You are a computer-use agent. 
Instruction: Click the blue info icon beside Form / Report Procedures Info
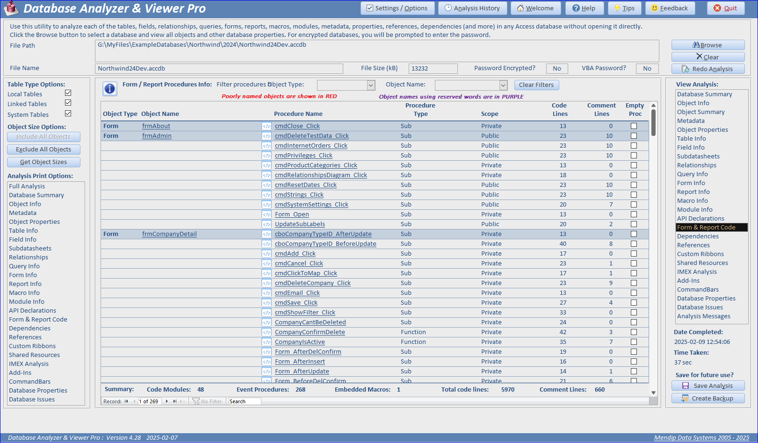(x=110, y=88)
